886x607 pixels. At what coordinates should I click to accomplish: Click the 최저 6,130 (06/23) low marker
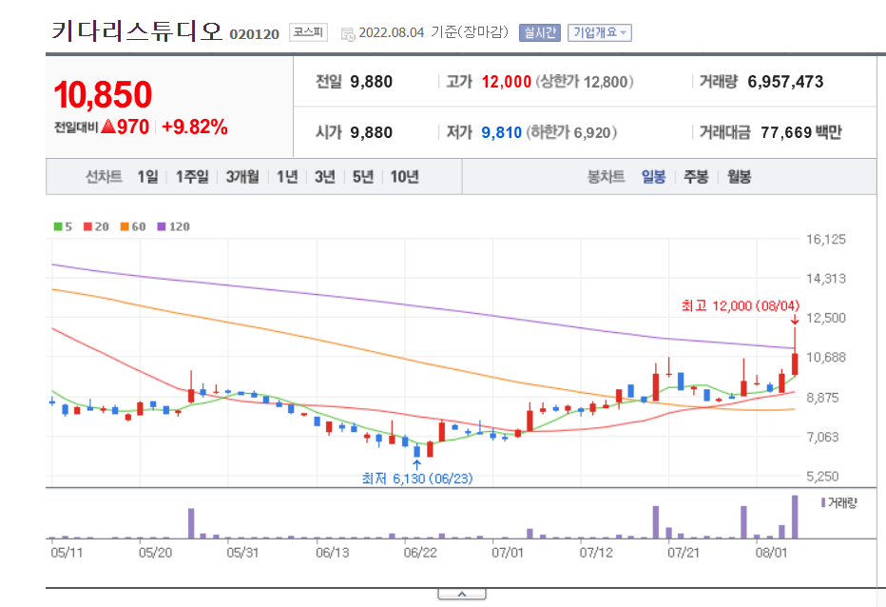pyautogui.click(x=417, y=479)
